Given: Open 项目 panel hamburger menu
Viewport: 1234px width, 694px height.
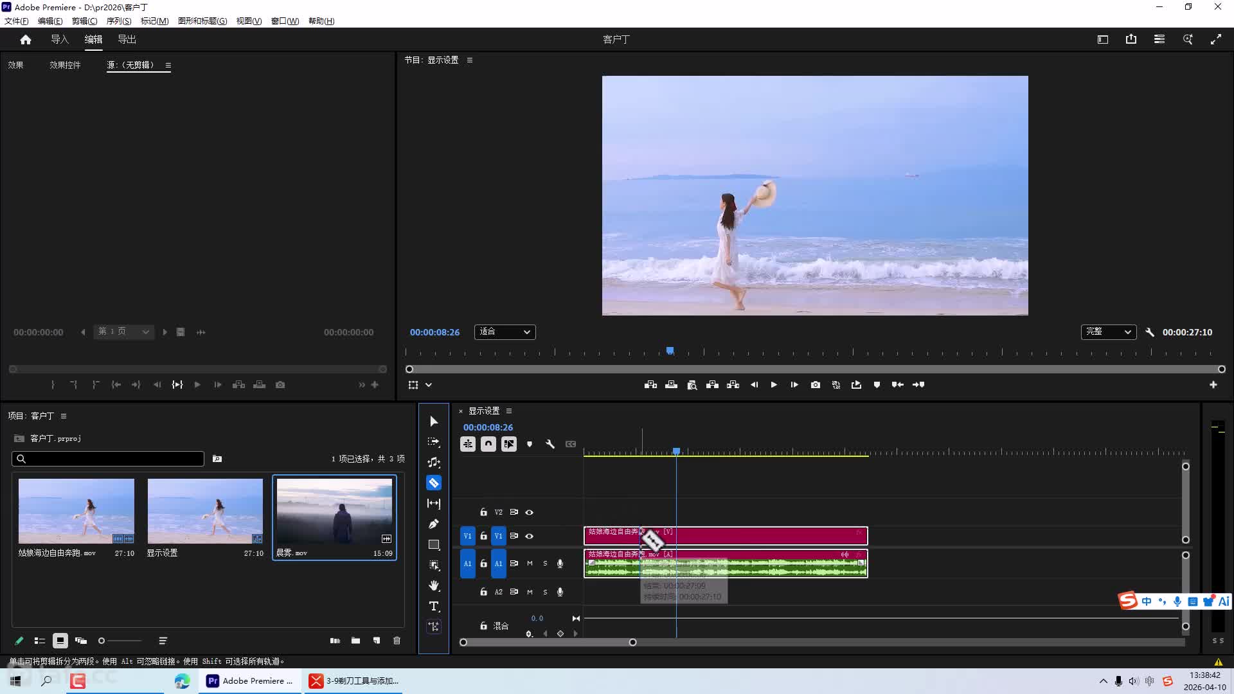Looking at the screenshot, I should click(x=64, y=416).
